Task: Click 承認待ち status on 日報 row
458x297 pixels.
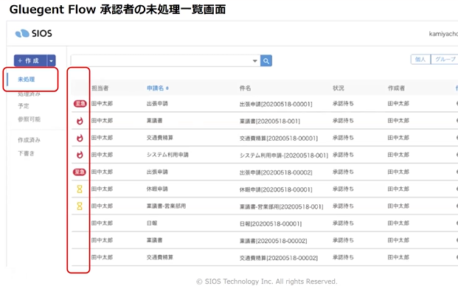Action: [x=343, y=223]
